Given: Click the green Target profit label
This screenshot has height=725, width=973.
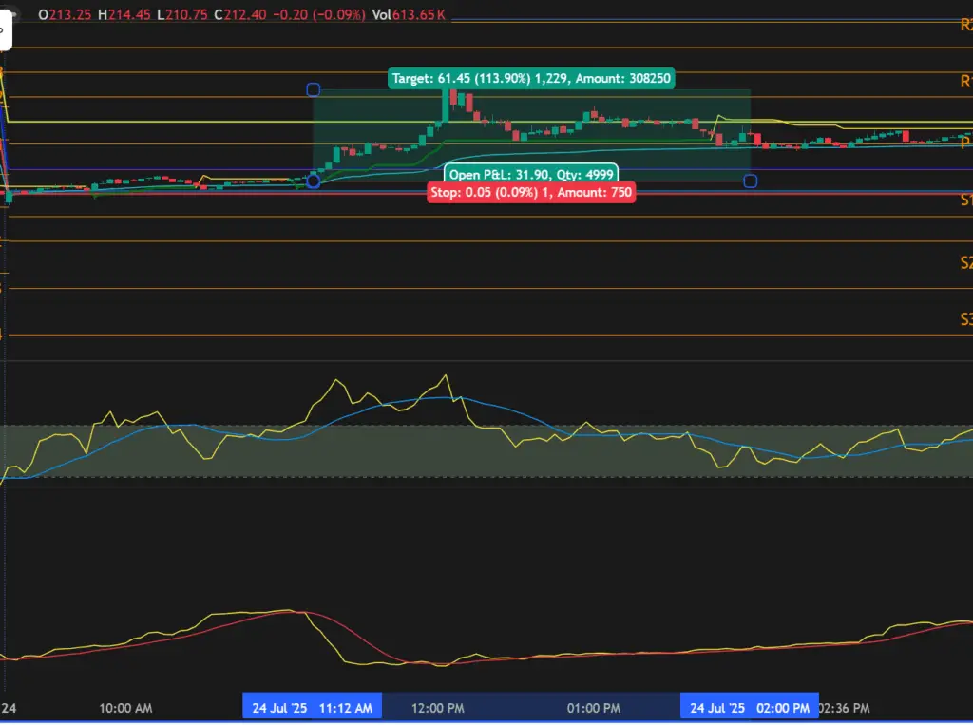Looking at the screenshot, I should click(x=530, y=79).
